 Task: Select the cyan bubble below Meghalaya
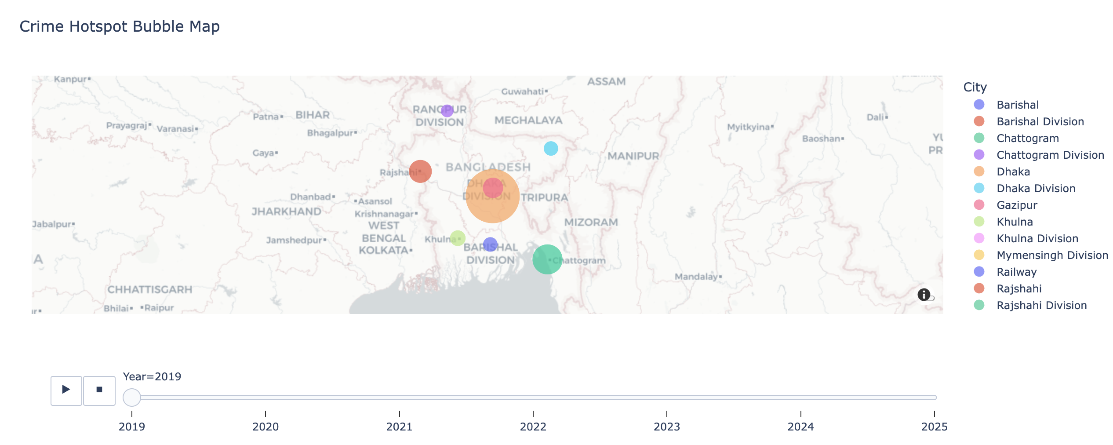[x=551, y=149]
